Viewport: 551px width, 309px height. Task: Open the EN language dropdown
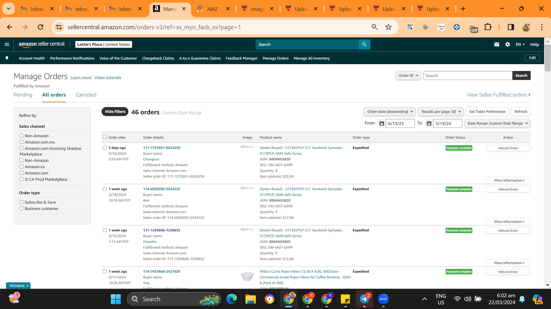coord(520,44)
